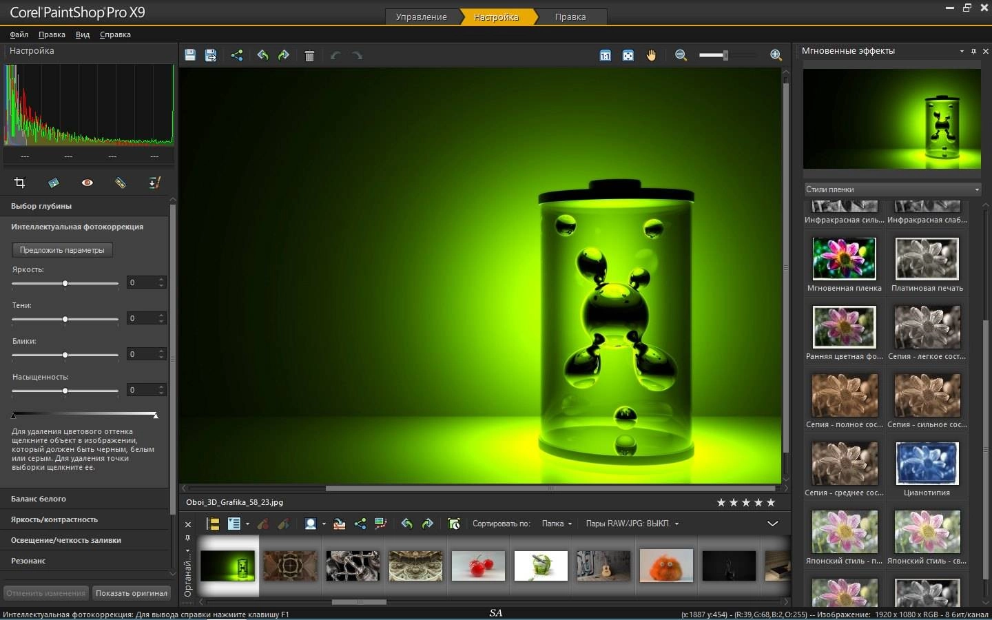Select the Makeover tool icon
Viewport: 992px width, 620px height.
tap(121, 183)
